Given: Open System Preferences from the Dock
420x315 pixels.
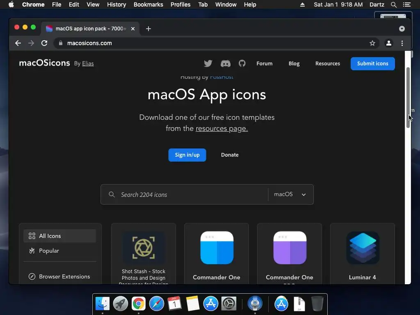Looking at the screenshot, I should (228, 304).
